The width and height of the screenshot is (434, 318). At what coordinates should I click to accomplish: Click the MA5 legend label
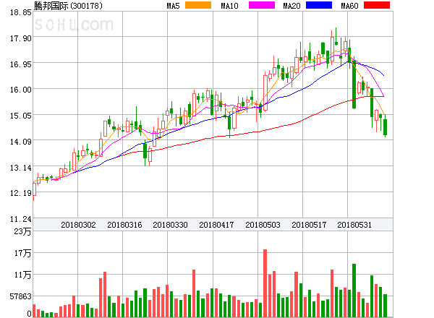(173, 6)
